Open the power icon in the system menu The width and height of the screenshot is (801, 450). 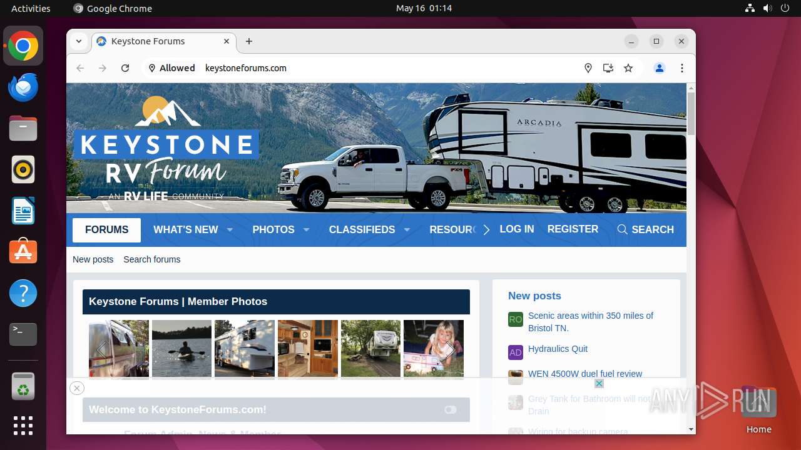[785, 8]
